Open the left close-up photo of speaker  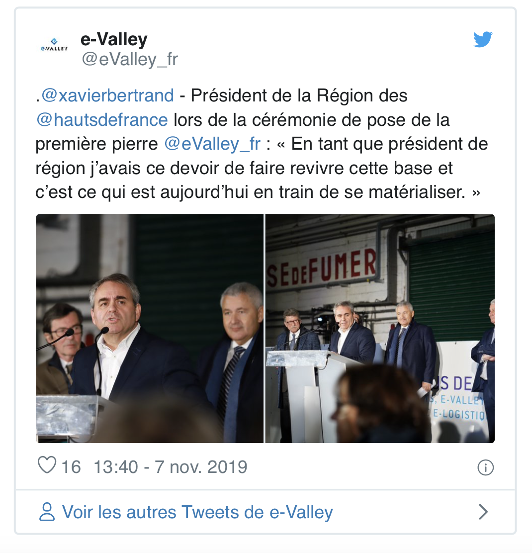(150, 328)
